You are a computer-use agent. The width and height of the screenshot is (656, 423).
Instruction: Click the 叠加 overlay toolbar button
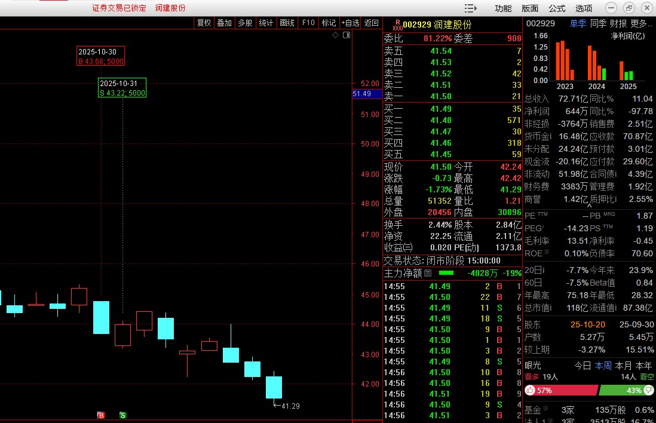[x=225, y=23]
